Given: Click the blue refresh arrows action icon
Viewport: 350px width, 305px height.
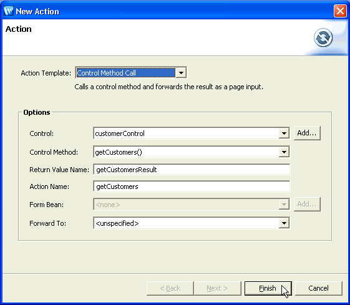Looking at the screenshot, I should (323, 37).
